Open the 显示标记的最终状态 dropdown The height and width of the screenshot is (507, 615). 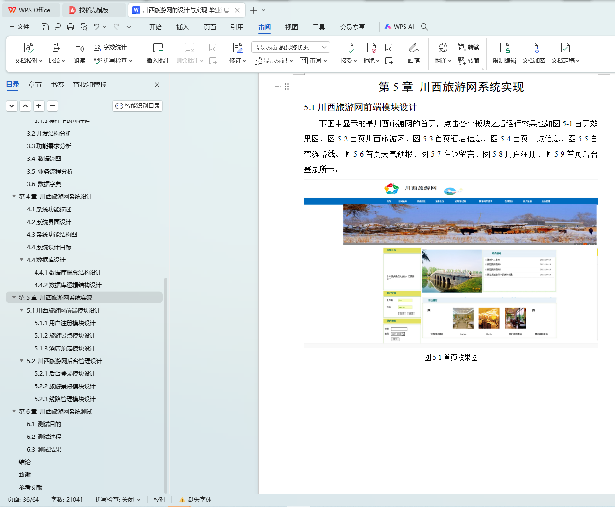pyautogui.click(x=291, y=47)
